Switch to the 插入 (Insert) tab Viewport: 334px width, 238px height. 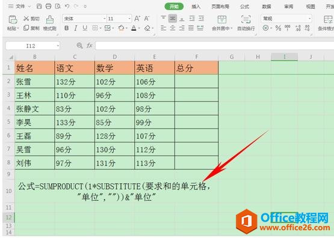[x=196, y=7]
